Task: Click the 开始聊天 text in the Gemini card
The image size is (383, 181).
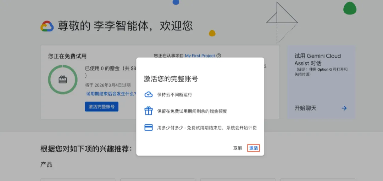Action: pyautogui.click(x=305, y=108)
